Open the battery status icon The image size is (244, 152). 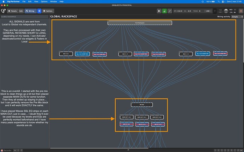click(x=213, y=1)
